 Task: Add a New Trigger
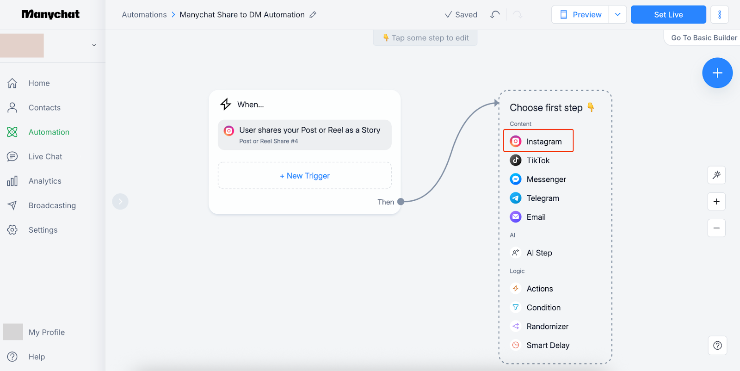[x=305, y=176]
